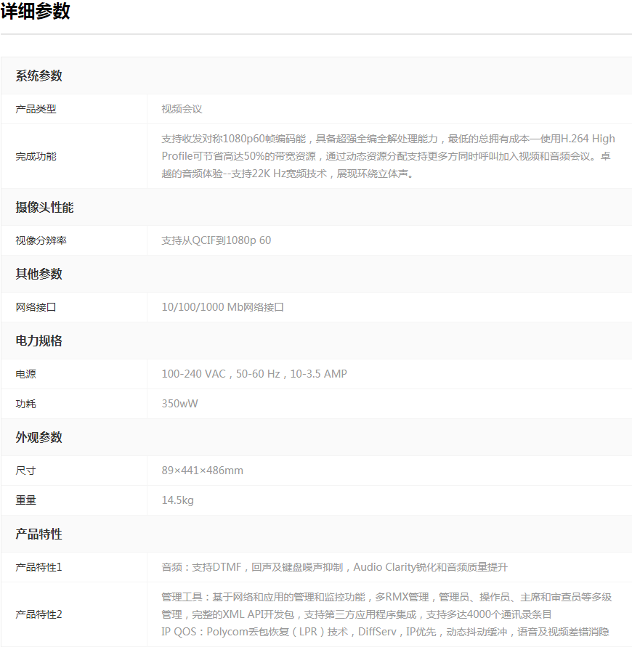The height and width of the screenshot is (647, 632).
Task: Click the 支持从QCIF到1080p 60 value
Action: pos(216,240)
